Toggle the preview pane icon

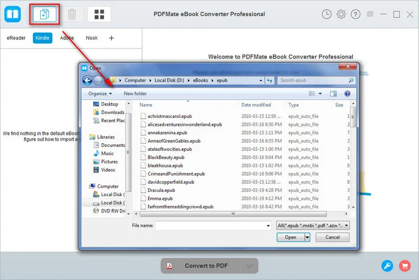click(x=333, y=93)
